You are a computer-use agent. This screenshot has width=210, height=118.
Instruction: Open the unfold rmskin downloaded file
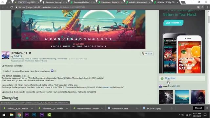pyautogui.click(x=16, y=108)
